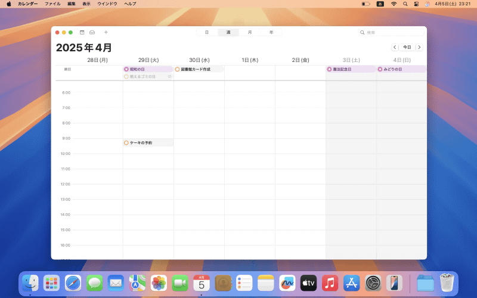Open the inbox tray icon in toolbar

[x=92, y=32]
